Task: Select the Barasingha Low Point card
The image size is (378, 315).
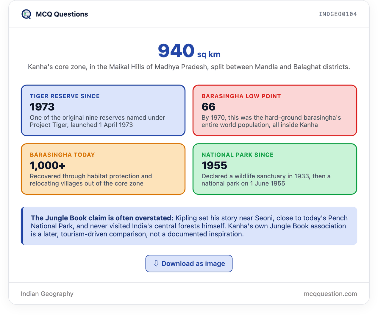Action: [275, 110]
